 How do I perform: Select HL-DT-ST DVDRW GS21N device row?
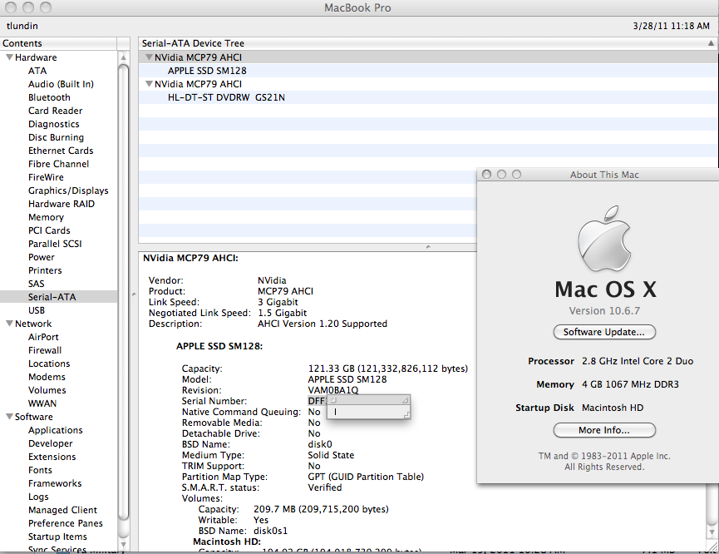[428, 97]
